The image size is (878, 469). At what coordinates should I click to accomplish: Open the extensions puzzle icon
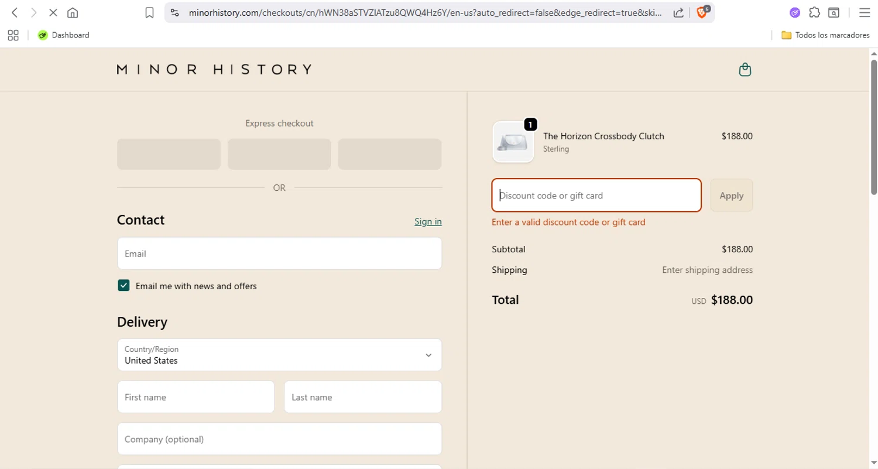tap(814, 12)
